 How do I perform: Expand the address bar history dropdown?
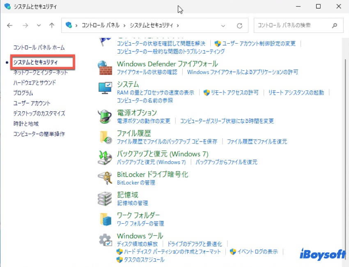[x=223, y=26]
